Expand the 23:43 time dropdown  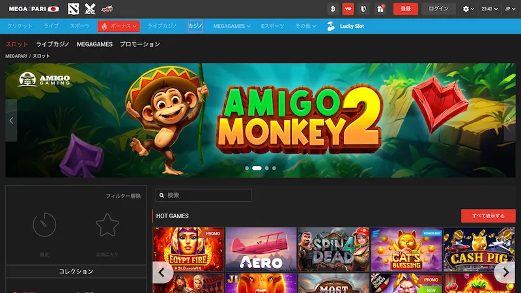point(490,9)
